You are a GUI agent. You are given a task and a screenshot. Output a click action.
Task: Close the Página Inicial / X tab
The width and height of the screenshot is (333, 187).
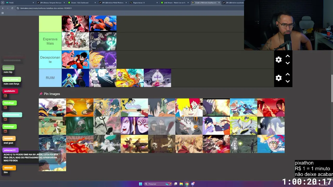pyautogui.click(x=157, y=3)
